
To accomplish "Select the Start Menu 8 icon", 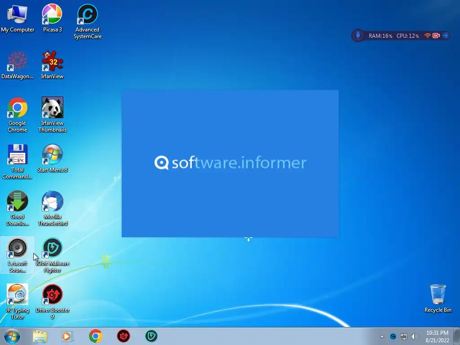I will [x=52, y=159].
